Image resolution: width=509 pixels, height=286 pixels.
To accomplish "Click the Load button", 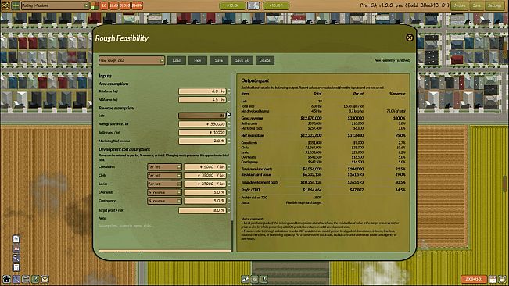I will [177, 60].
